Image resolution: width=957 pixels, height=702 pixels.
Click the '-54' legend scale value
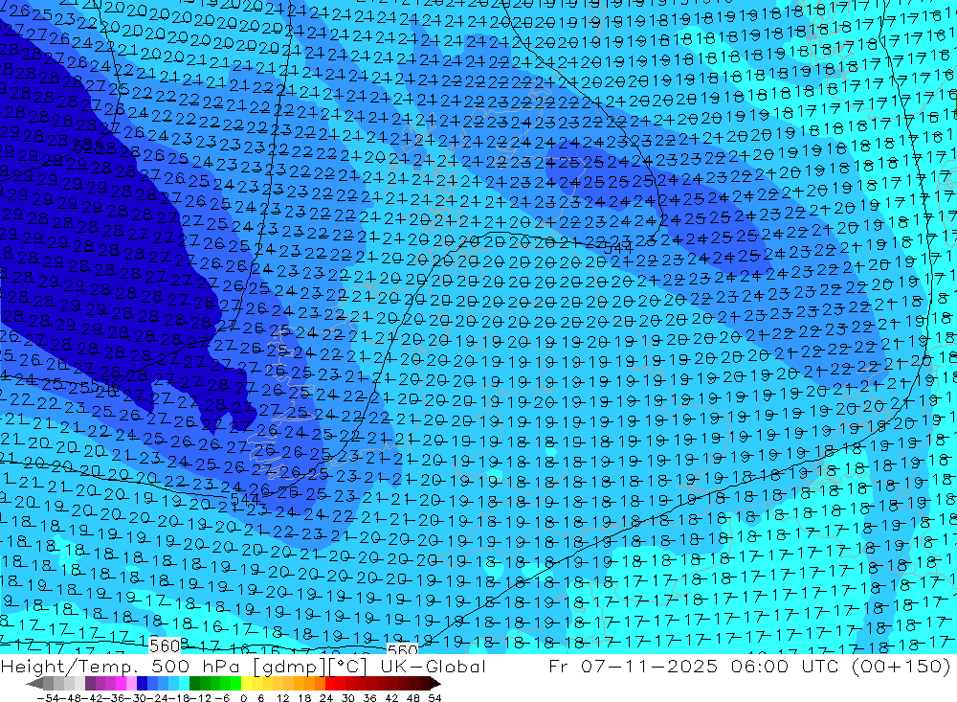pyautogui.click(x=48, y=698)
